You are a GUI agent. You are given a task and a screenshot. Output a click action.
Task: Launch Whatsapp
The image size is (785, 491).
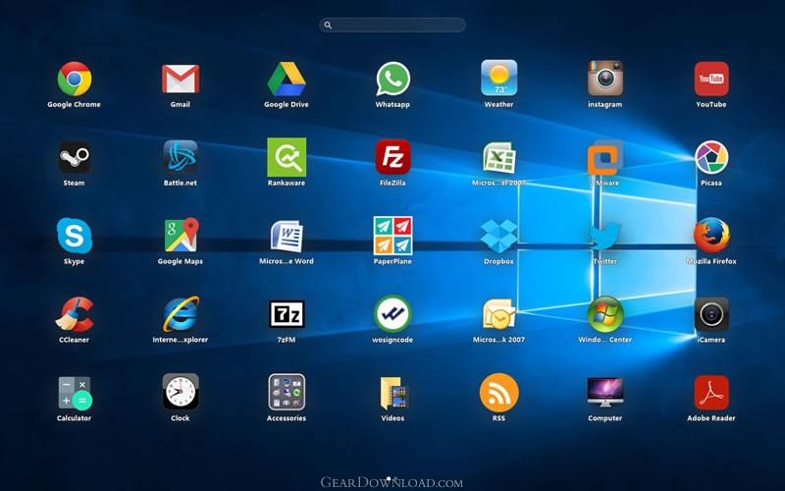pos(392,79)
